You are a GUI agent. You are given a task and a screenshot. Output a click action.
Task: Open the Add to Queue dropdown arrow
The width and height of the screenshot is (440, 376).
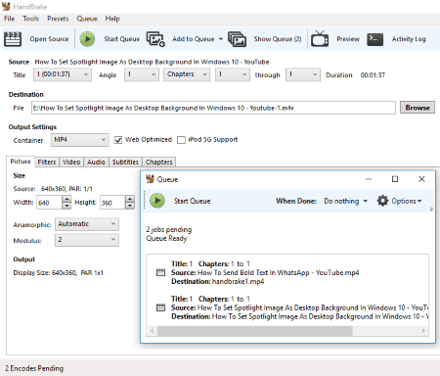tap(221, 39)
